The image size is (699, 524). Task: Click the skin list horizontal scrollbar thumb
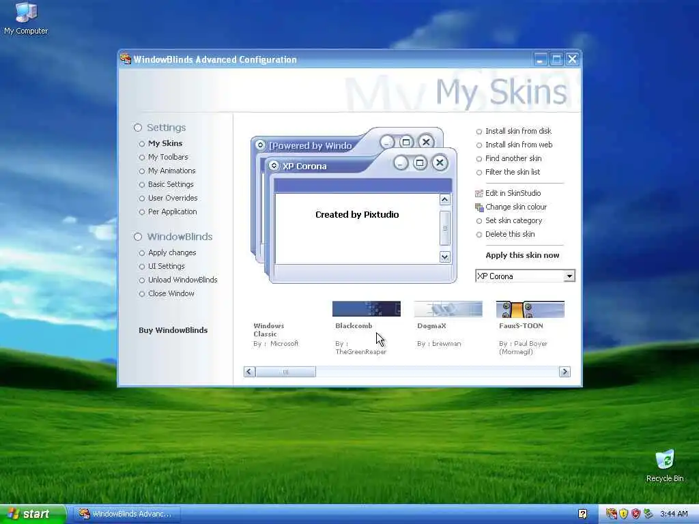[286, 372]
